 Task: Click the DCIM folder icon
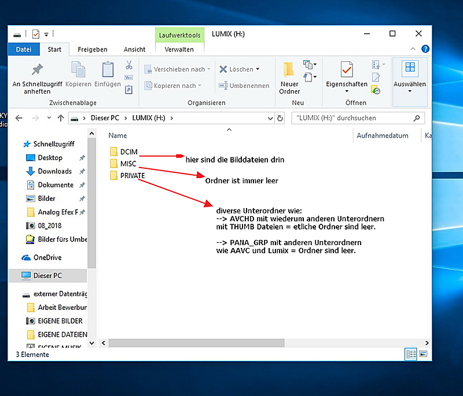113,151
